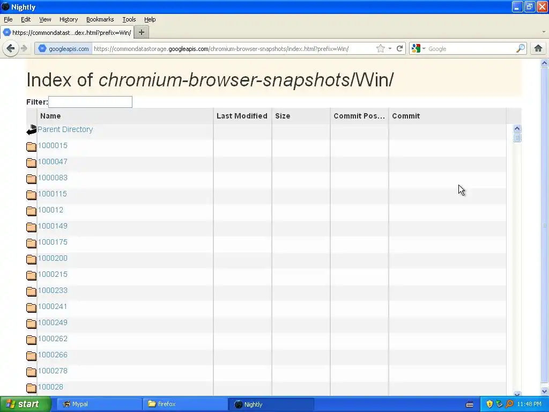
Task: Open the URL history dropdown arrow
Action: tap(390, 49)
